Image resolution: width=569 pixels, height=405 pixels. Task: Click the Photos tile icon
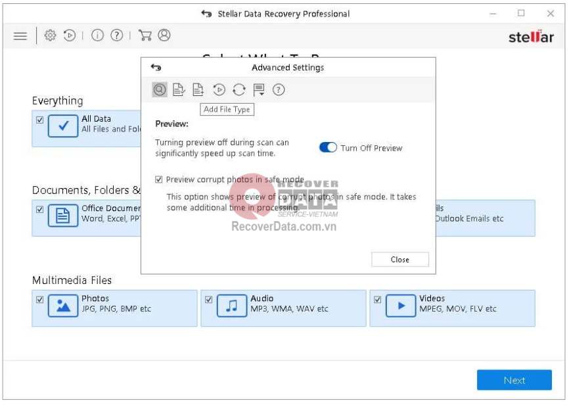pyautogui.click(x=63, y=306)
